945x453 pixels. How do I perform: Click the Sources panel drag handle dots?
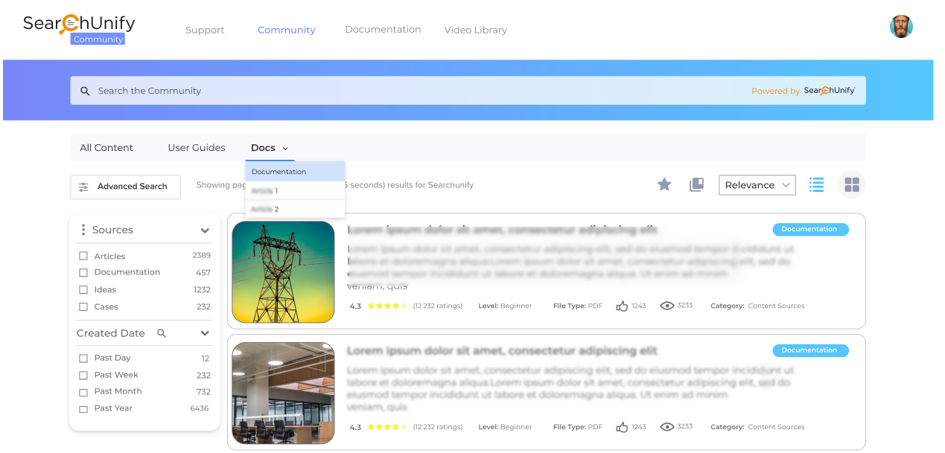(x=83, y=230)
